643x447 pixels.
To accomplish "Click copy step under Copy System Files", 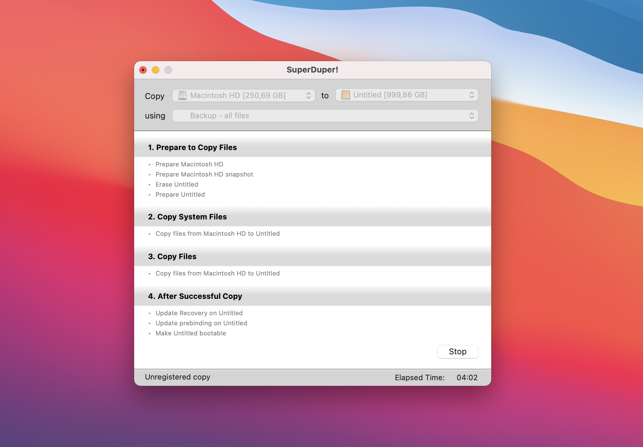I will click(218, 234).
